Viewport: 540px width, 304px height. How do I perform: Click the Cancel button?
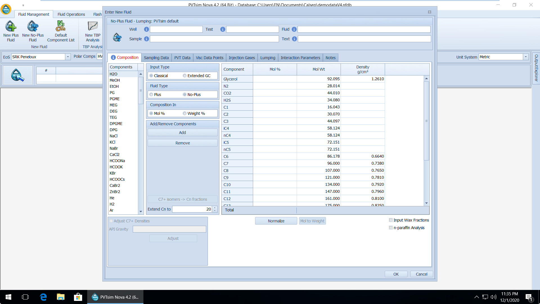pos(421,274)
